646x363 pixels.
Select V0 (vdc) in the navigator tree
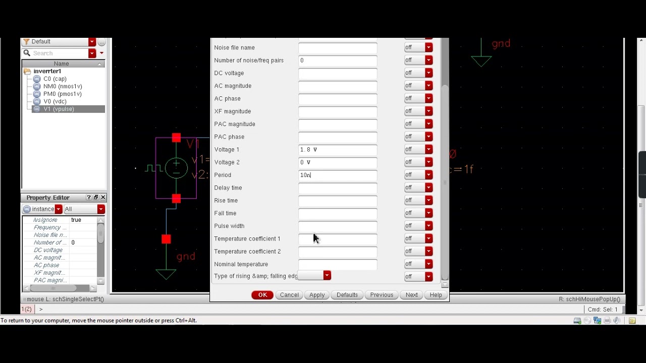(x=55, y=101)
